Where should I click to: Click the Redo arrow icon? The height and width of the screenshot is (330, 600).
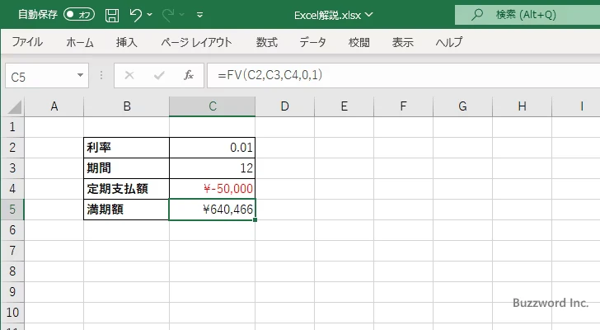(x=167, y=15)
